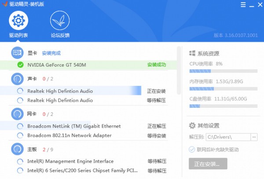The image size is (264, 179).
Task: Toggle the circle beside Intel(R) Management Engine Interface
Action: [x=20, y=161]
